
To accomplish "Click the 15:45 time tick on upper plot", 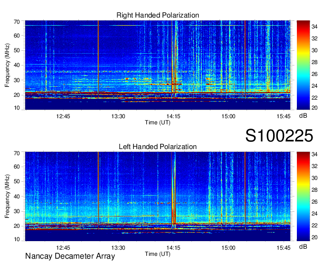I will [284, 116].
